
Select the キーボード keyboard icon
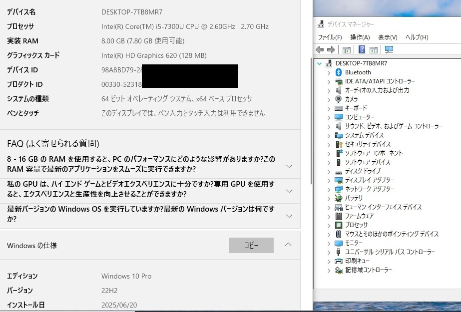click(x=339, y=108)
